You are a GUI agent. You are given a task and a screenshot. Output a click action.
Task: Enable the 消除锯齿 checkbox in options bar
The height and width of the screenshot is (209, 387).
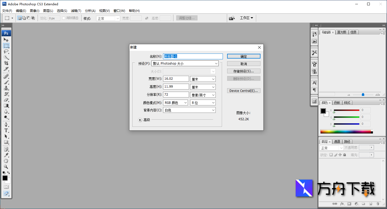(63, 18)
